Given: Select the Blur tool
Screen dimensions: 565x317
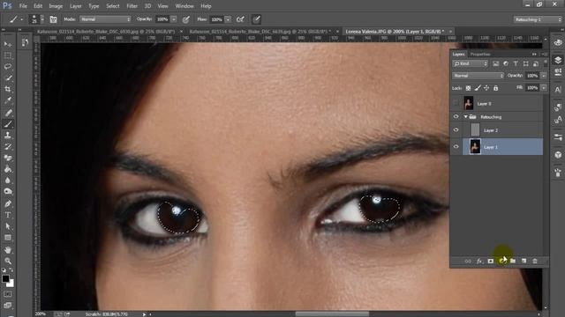Looking at the screenshot, I should [x=8, y=180].
